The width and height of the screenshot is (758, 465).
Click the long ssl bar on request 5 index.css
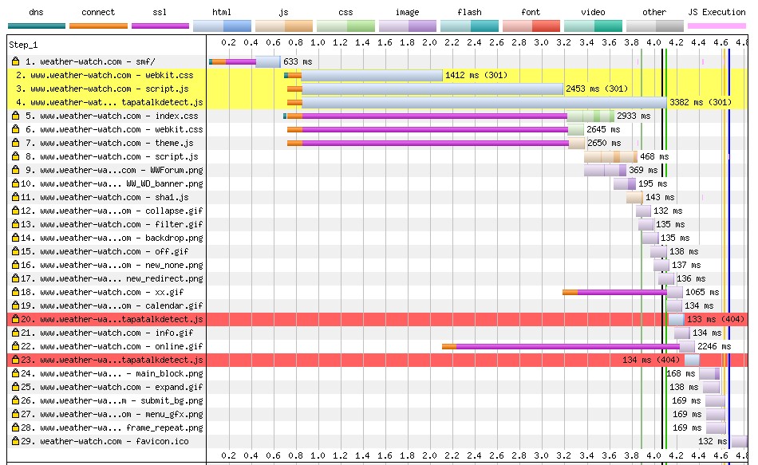tap(435, 116)
